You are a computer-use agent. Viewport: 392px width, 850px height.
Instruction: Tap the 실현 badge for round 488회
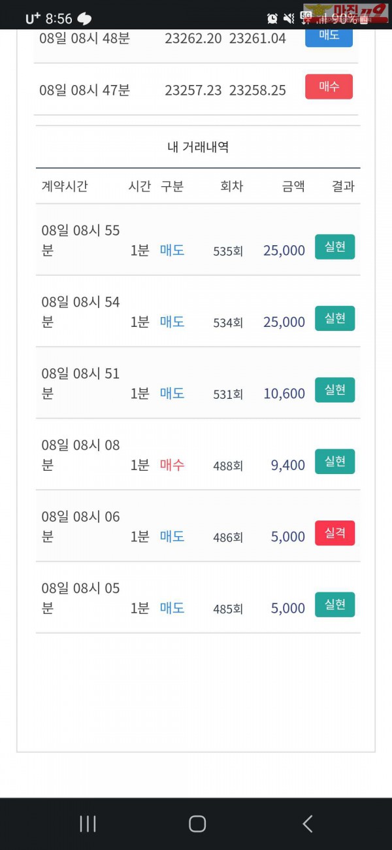[335, 462]
